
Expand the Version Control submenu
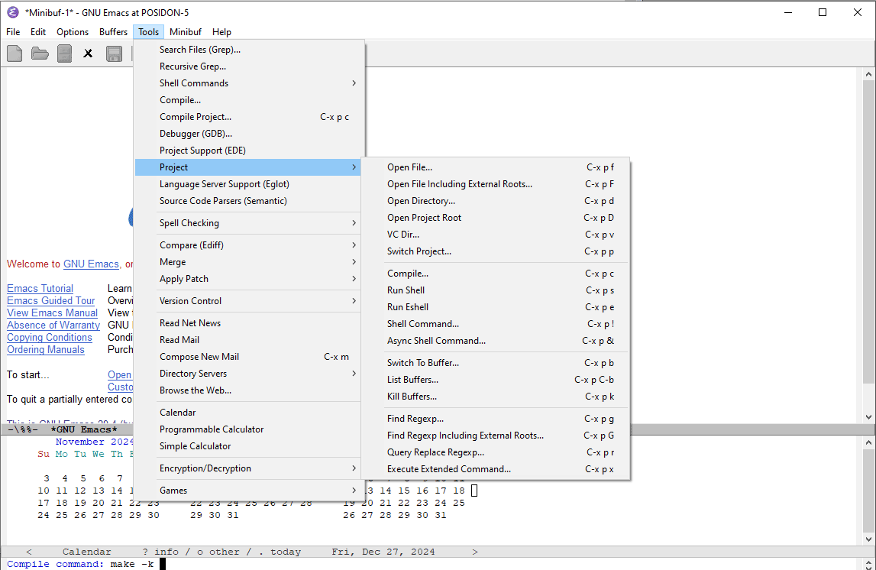[x=250, y=300]
